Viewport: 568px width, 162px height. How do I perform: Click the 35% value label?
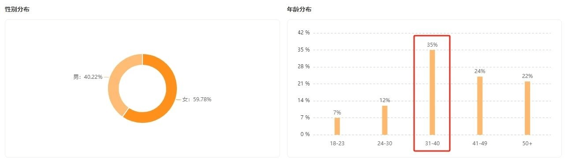pyautogui.click(x=432, y=45)
